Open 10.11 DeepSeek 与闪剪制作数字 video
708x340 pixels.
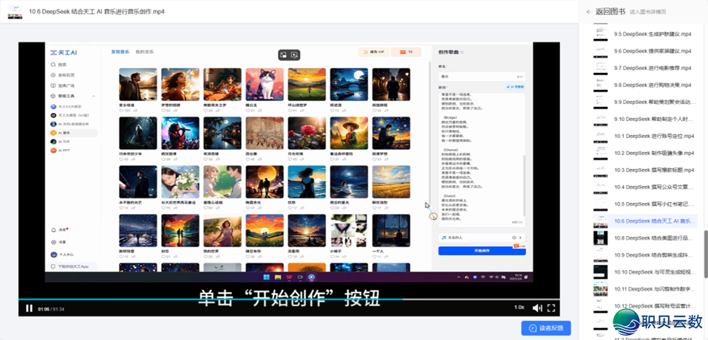pyautogui.click(x=654, y=289)
